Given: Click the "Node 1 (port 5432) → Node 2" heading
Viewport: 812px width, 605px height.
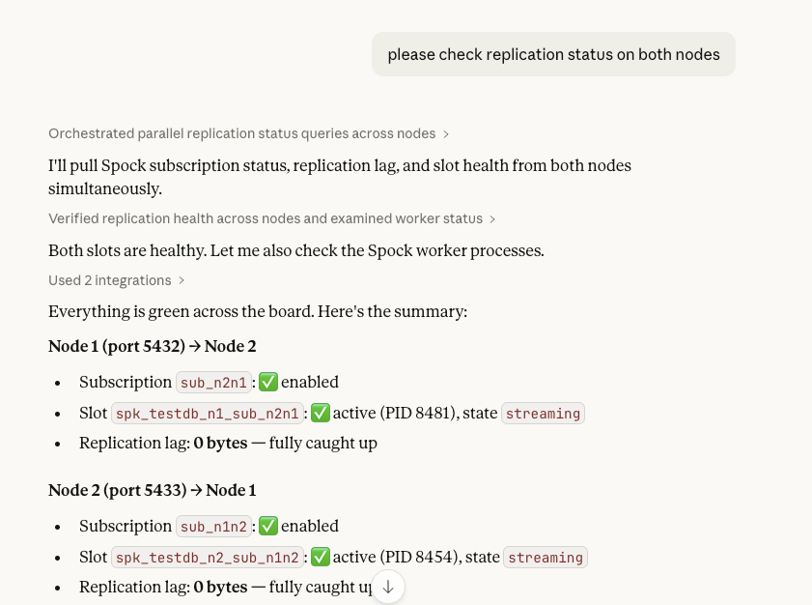Looking at the screenshot, I should click(x=152, y=346).
